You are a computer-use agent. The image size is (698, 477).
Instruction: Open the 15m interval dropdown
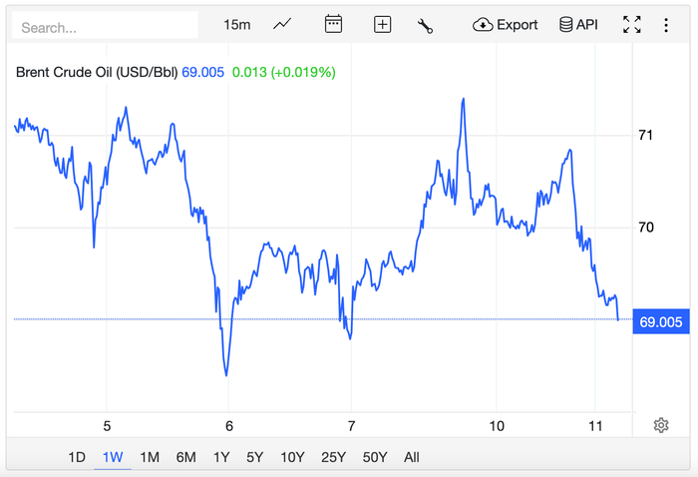tap(237, 25)
